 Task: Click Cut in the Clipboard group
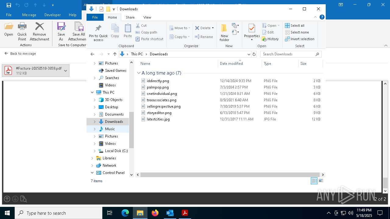(141, 26)
